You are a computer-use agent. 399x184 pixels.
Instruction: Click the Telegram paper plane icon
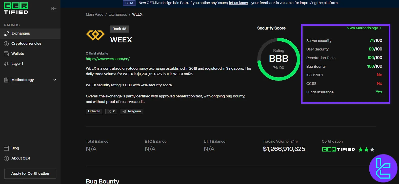point(124,111)
